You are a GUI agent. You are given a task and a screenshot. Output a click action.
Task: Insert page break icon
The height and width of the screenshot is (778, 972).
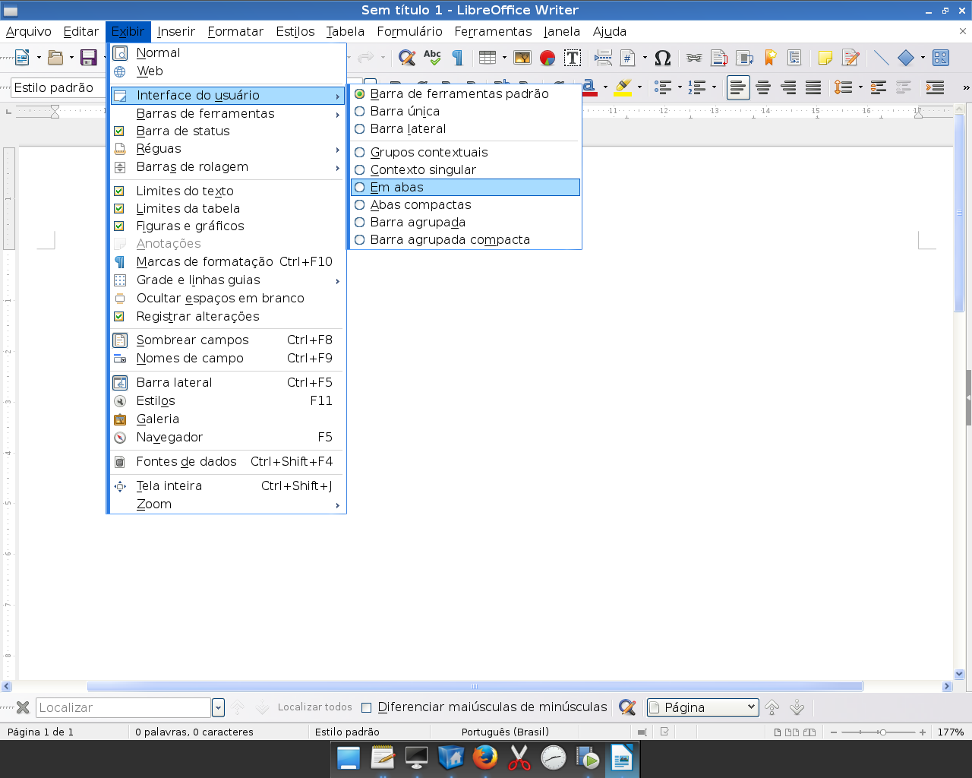[x=603, y=58]
